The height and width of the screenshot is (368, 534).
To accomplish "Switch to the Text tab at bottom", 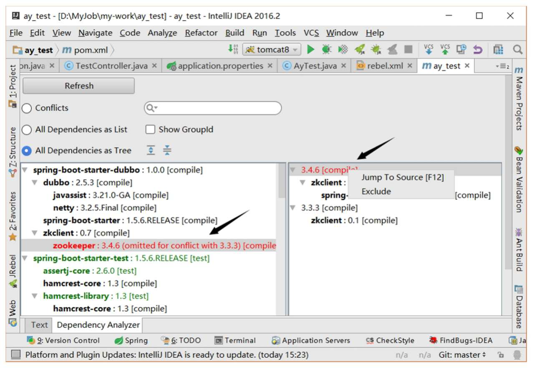I will 39,325.
